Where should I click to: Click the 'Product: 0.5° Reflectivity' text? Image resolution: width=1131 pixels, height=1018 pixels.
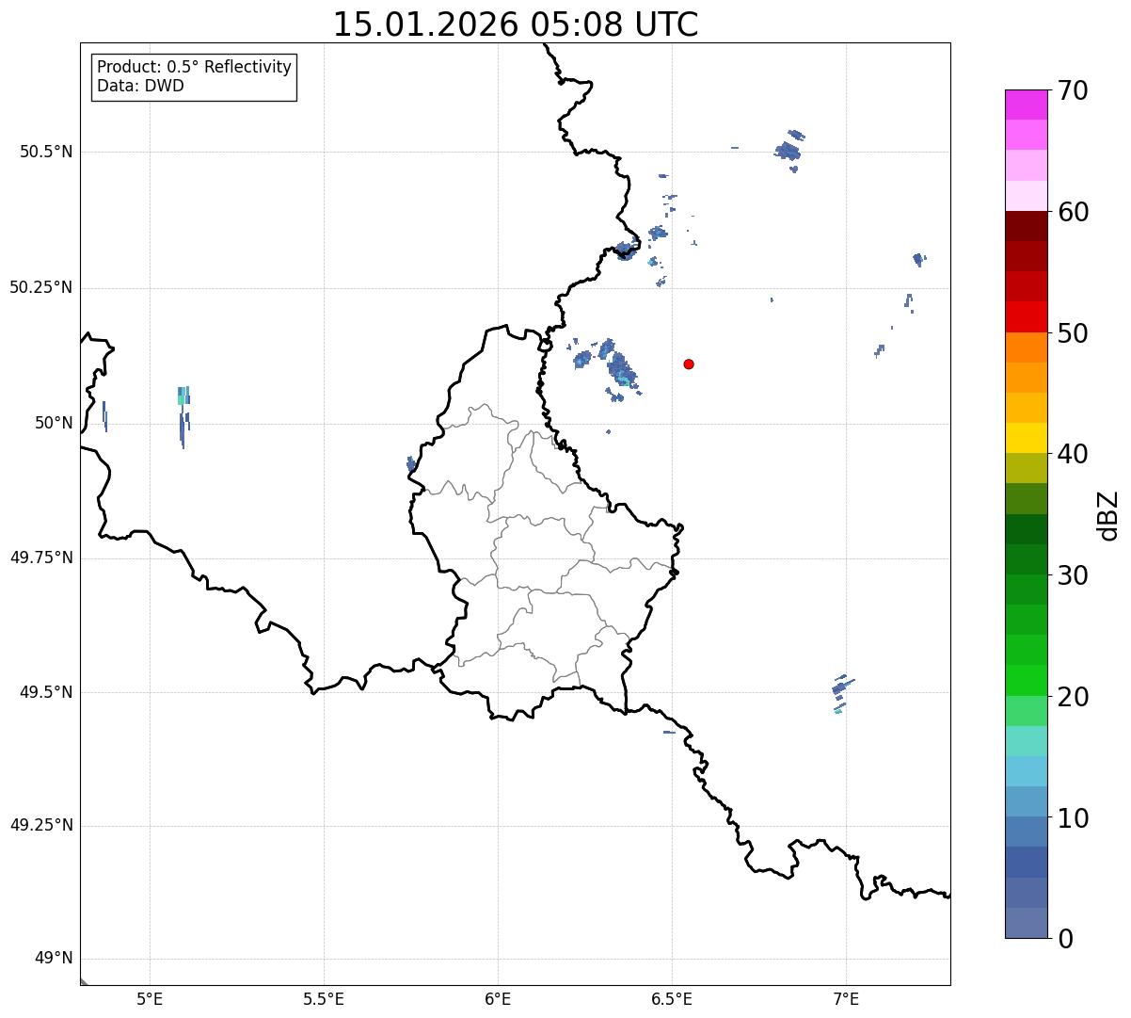point(194,68)
